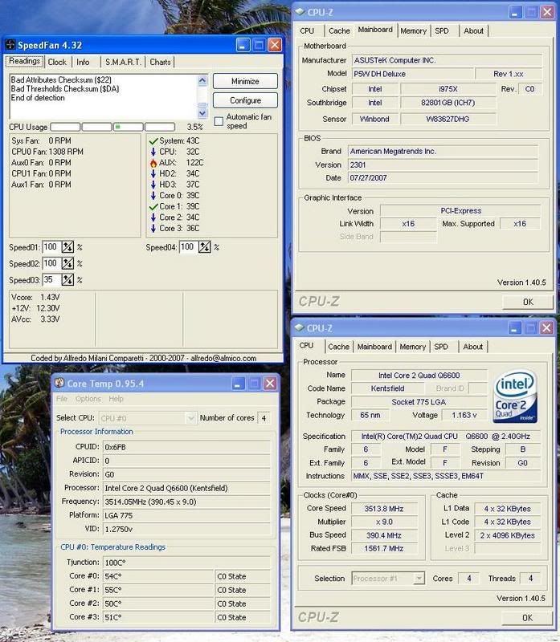Image resolution: width=560 pixels, height=642 pixels.
Task: Adjust the Speed02 spinner arrows
Action: click(x=67, y=263)
